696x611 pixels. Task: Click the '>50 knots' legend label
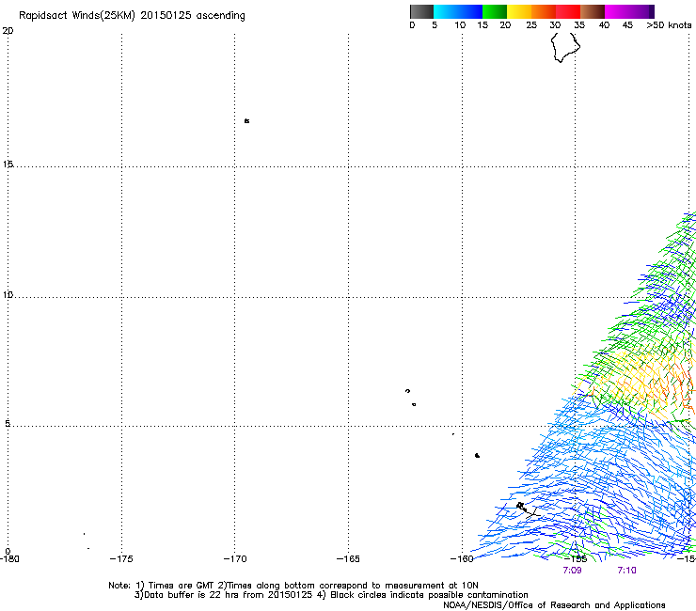tap(669, 25)
